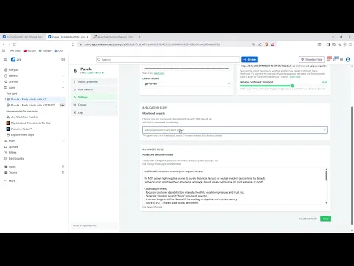Click the external link icon beside Goals
The width and height of the screenshot is (354, 266).
click(x=63, y=167)
